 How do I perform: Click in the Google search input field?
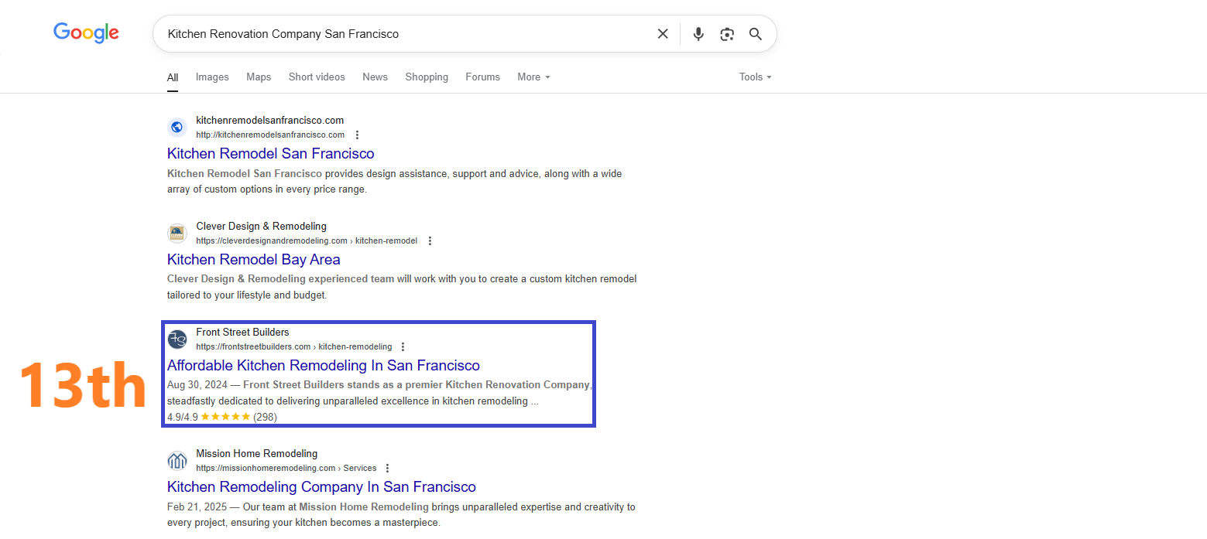coord(403,34)
